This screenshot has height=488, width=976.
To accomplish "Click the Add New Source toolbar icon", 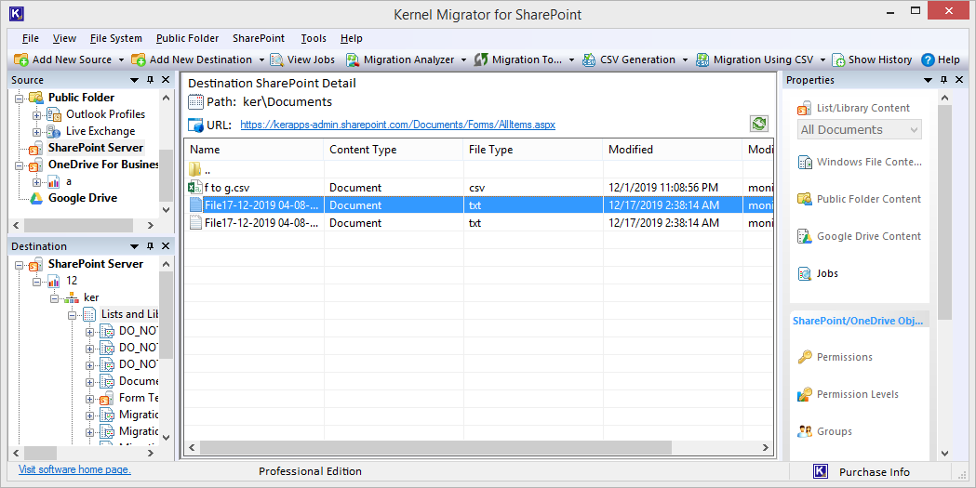I will [21, 59].
